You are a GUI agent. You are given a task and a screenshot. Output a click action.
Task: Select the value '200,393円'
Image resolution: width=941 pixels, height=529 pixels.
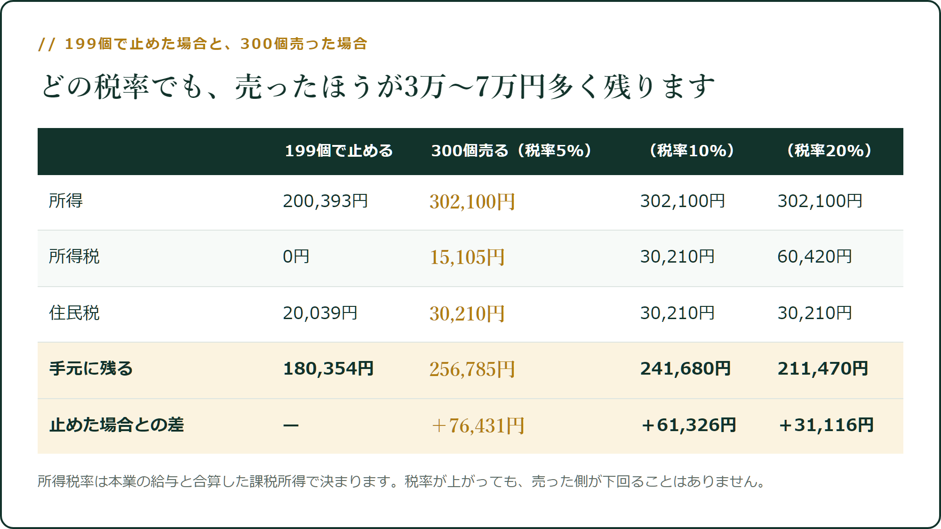[326, 201]
